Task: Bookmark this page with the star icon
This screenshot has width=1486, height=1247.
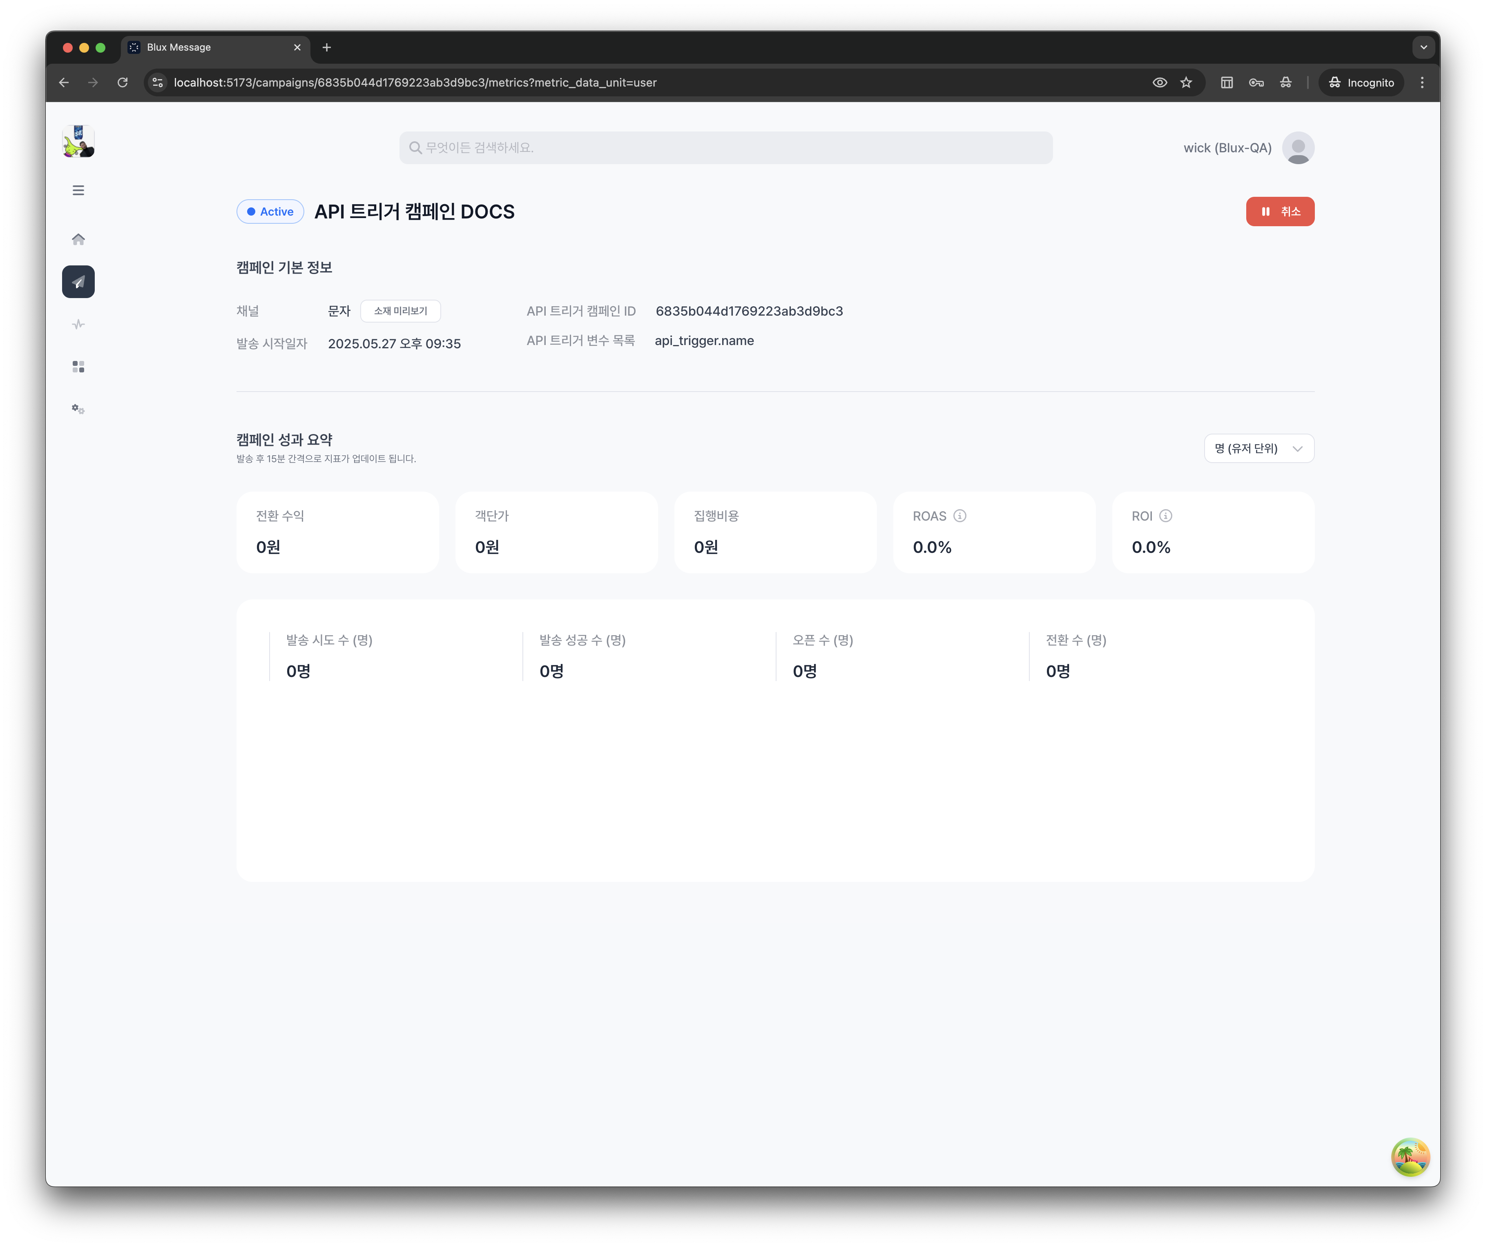Action: tap(1186, 83)
